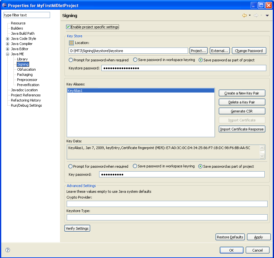The height and width of the screenshot is (258, 274).
Task: Click Create a New Key Pair
Action: [242, 93]
